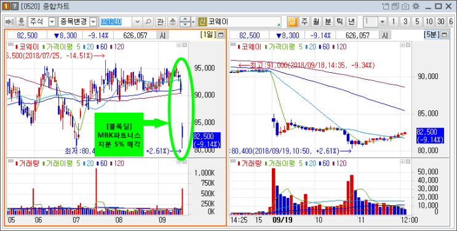
Task: Click the '관' watchlist button
Action: pyautogui.click(x=160, y=21)
